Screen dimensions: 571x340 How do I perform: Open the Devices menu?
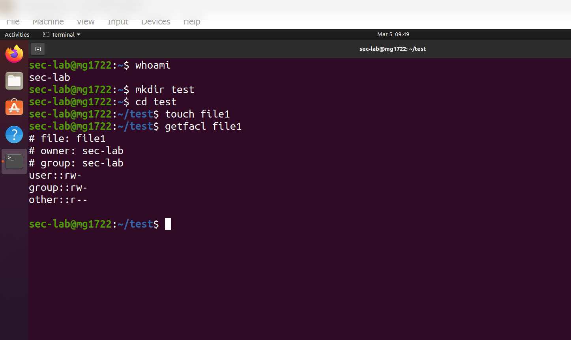click(156, 22)
